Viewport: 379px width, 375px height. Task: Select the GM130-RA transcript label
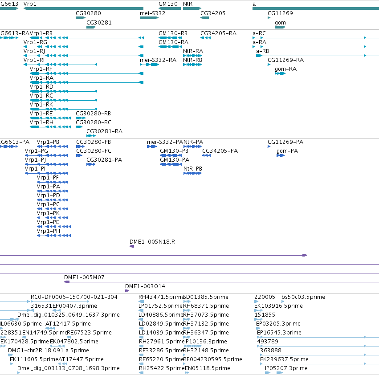(x=174, y=42)
